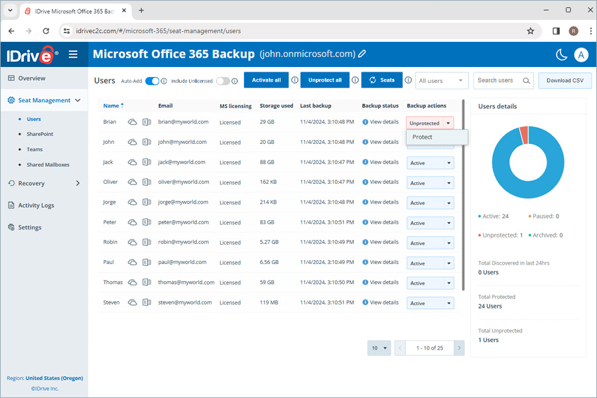Viewport: 597px width, 398px height.
Task: Click the pencil edit icon beside domain name
Action: point(362,54)
